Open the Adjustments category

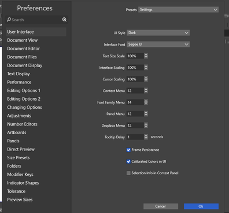[19, 116]
